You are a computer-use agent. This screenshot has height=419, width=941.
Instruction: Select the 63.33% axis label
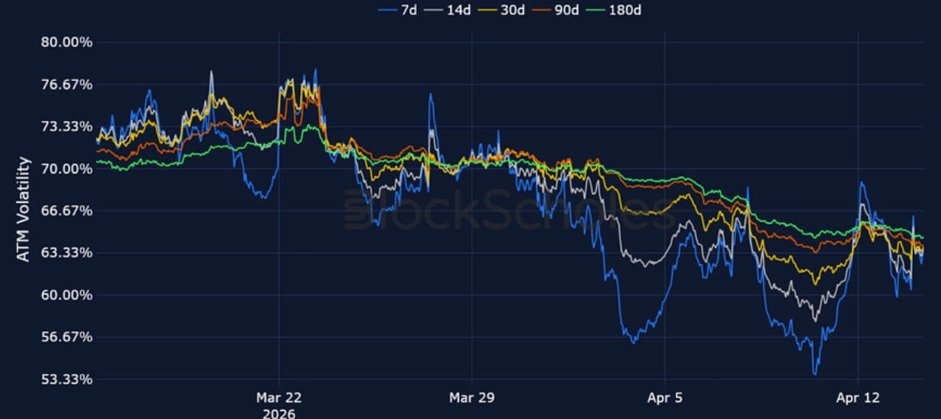66,253
